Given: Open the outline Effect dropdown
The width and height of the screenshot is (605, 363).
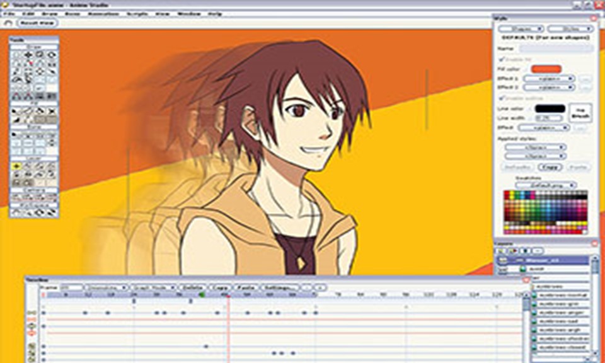Looking at the screenshot, I should click(x=544, y=127).
